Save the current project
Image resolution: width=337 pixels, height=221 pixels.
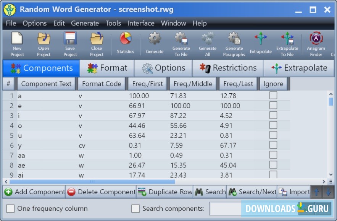click(70, 42)
